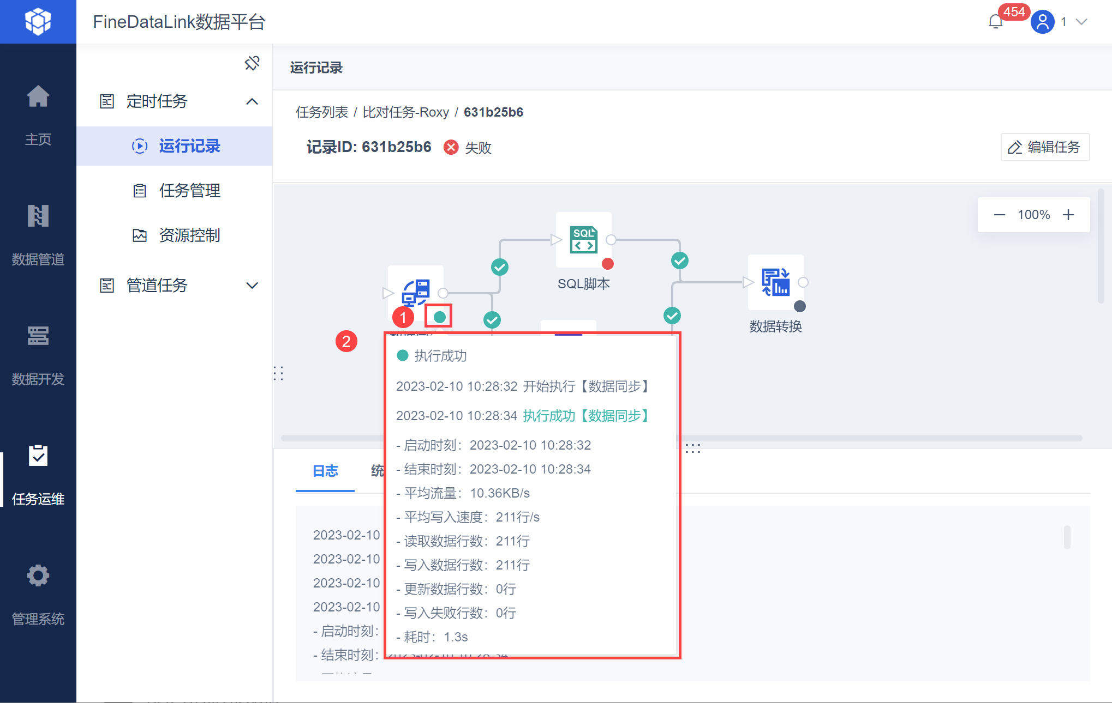Open the user account dropdown arrow
The width and height of the screenshot is (1112, 703).
[x=1081, y=22]
